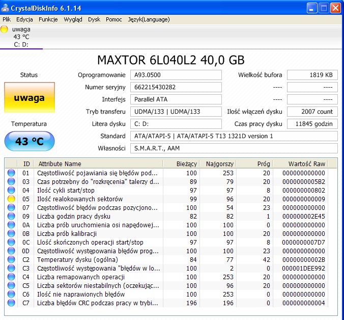The height and width of the screenshot is (320, 344).
Task: Click status icon of row 07
Action: pos(11,207)
